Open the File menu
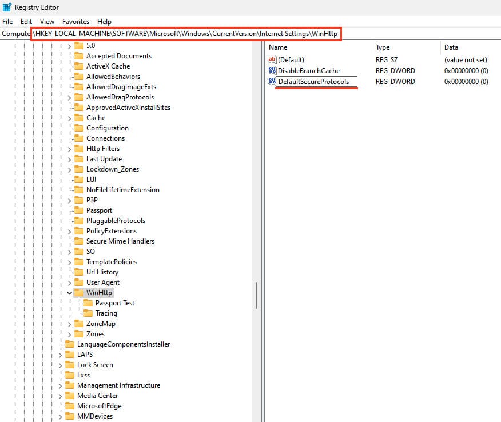Image resolution: width=501 pixels, height=422 pixels. click(7, 21)
